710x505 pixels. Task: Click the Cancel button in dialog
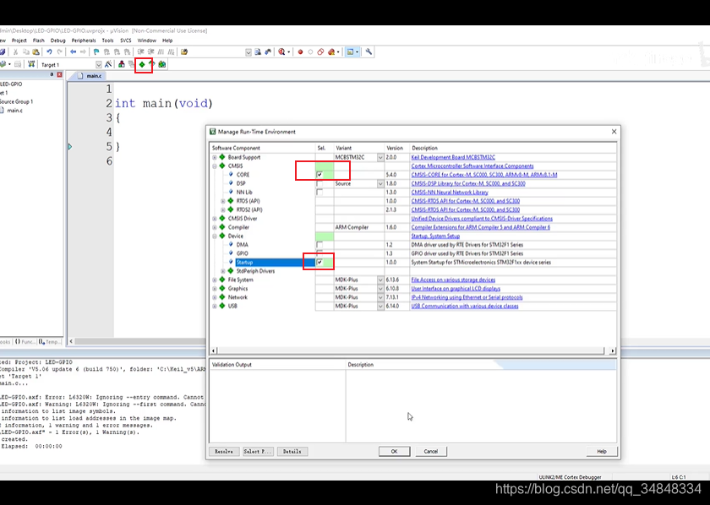click(431, 452)
